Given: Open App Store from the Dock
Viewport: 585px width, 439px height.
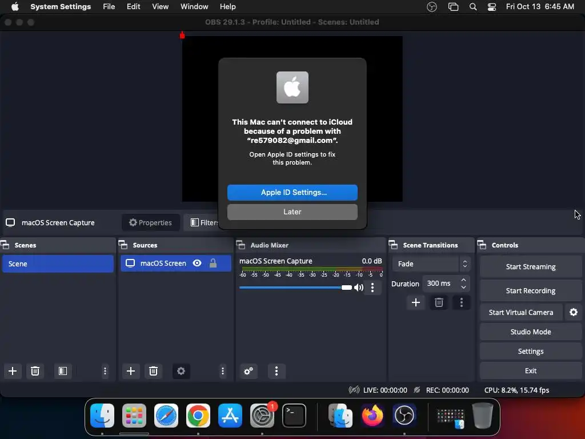Looking at the screenshot, I should coord(230,415).
